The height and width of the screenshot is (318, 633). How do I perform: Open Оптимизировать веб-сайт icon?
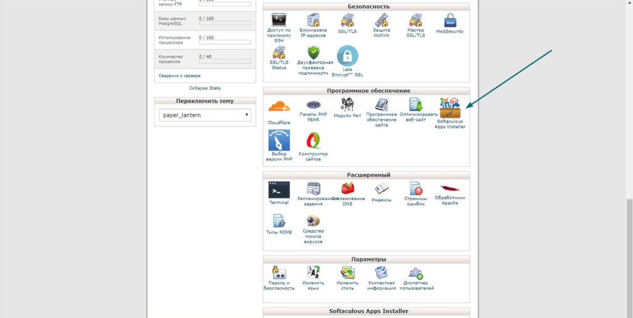[x=416, y=104]
